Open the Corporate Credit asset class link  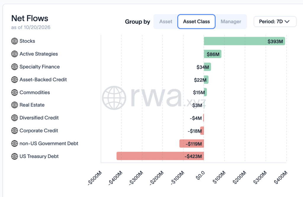(39, 131)
